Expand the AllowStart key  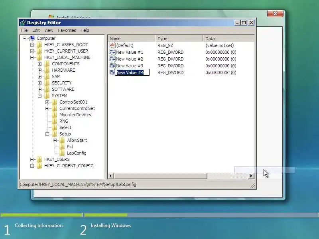pos(55,140)
